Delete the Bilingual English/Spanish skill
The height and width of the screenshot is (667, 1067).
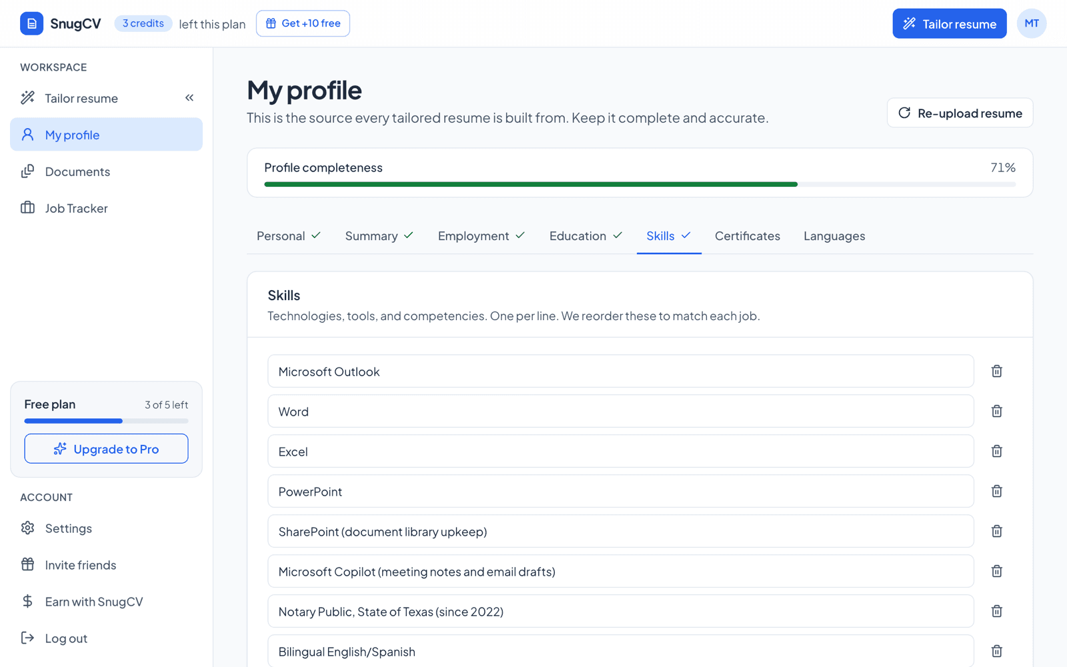pos(996,651)
